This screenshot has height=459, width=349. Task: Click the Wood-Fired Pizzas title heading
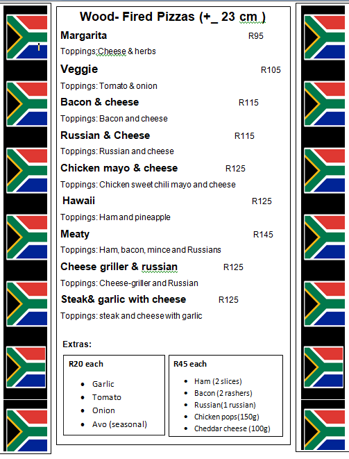pos(173,17)
